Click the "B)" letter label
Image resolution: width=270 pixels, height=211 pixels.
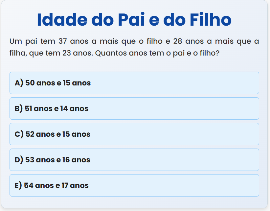19,108
